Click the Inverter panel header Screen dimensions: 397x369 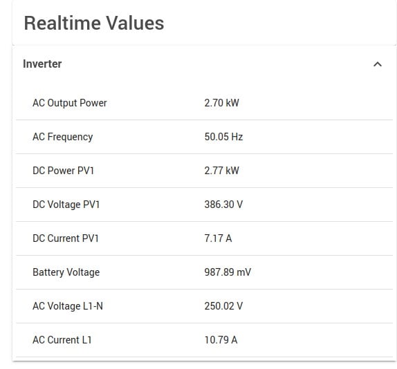click(x=204, y=64)
